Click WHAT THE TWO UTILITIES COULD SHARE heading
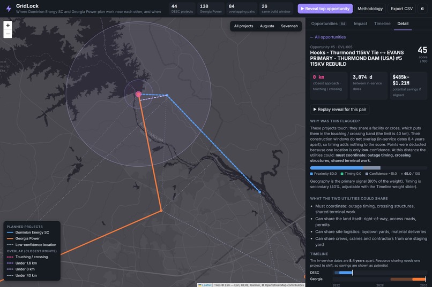 pyautogui.click(x=349, y=198)
